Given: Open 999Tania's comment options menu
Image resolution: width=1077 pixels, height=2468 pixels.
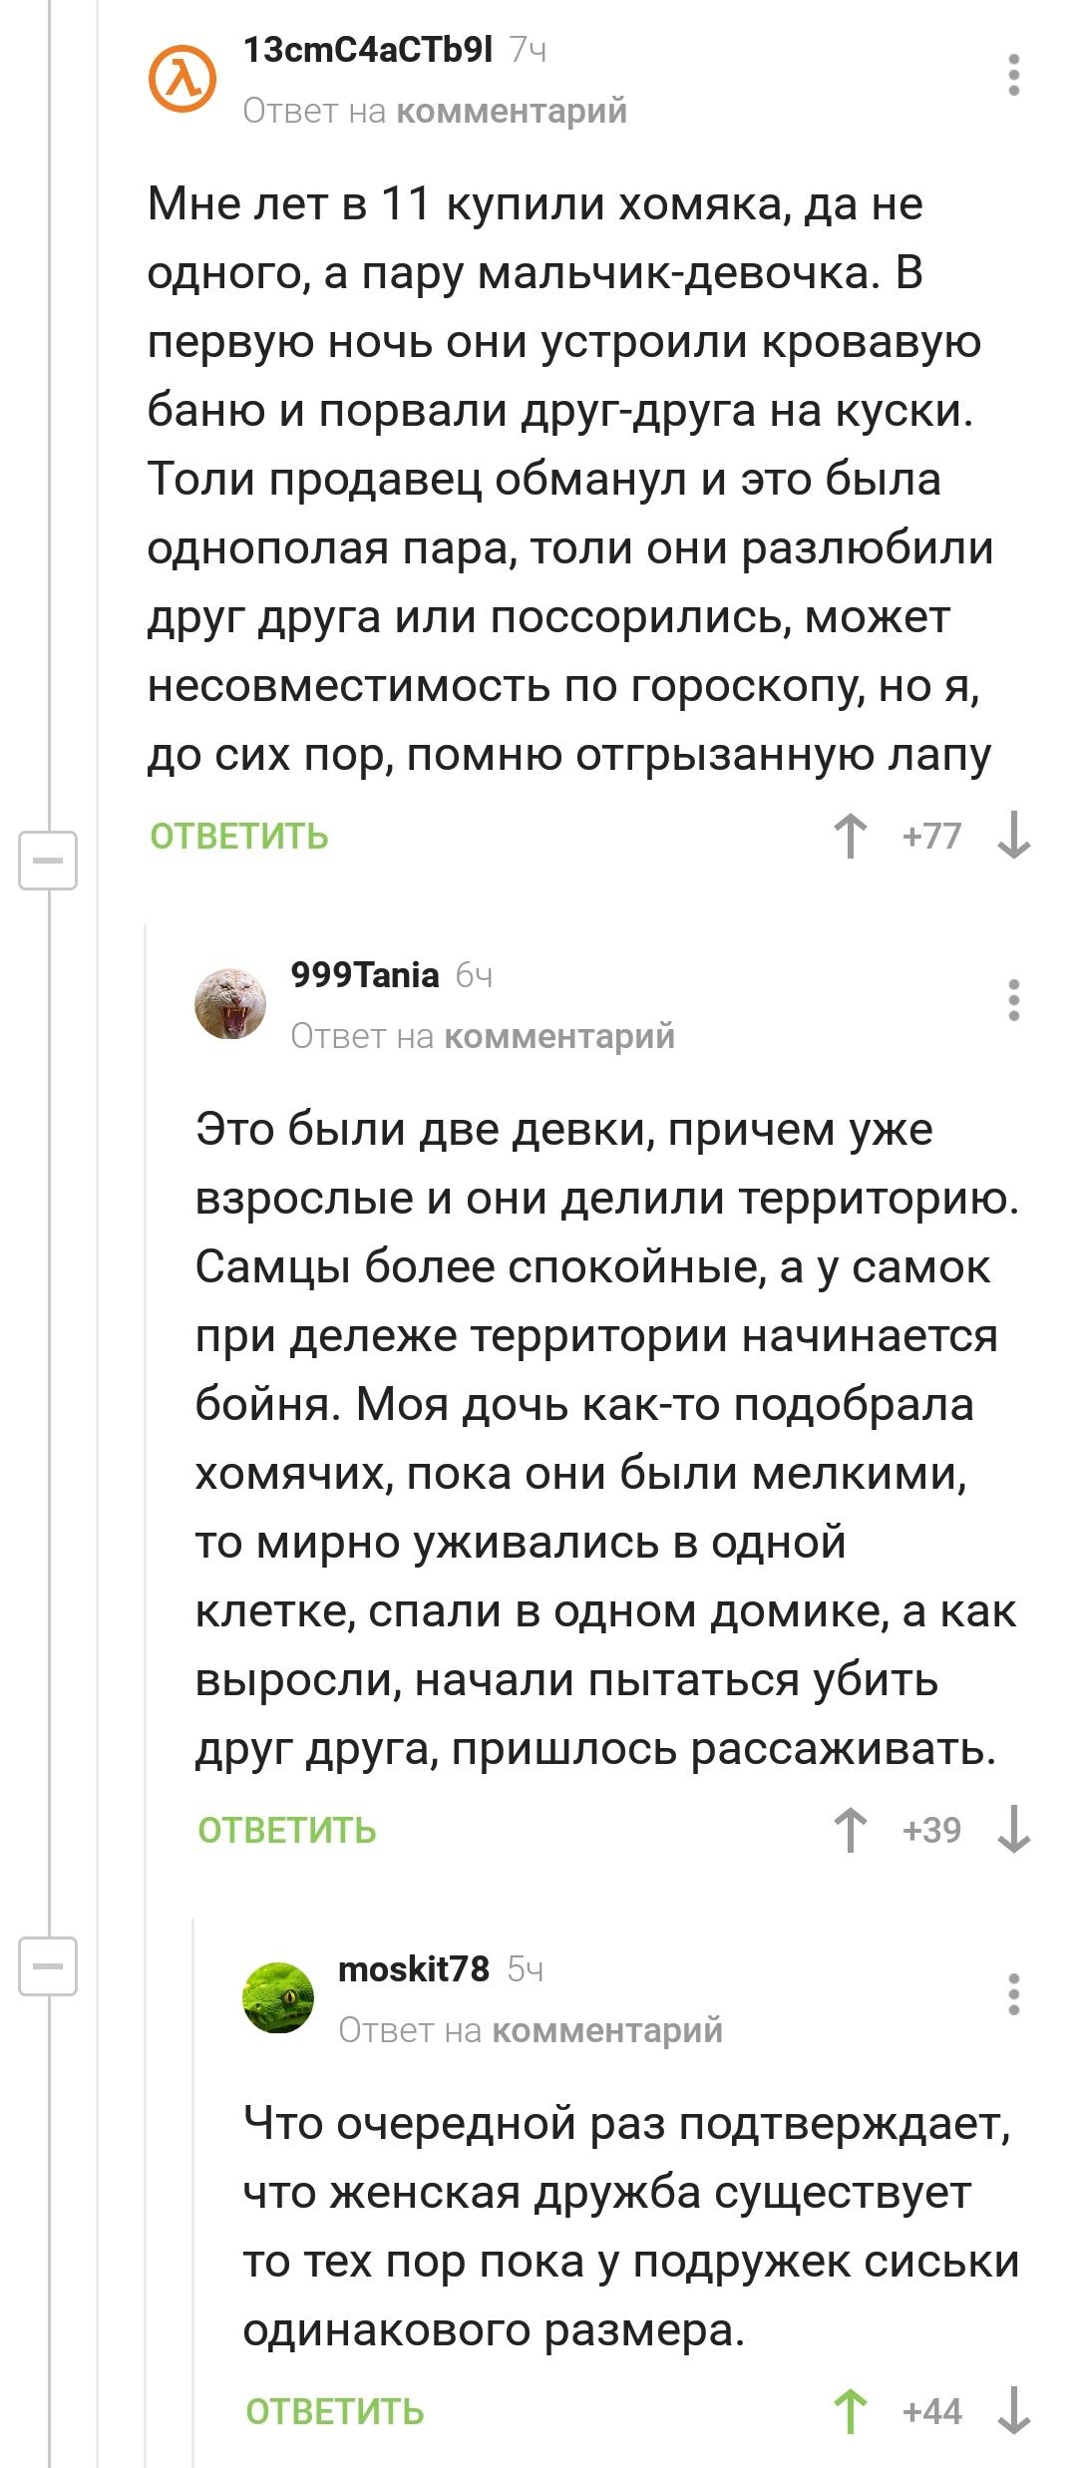Looking at the screenshot, I should pyautogui.click(x=1013, y=997).
